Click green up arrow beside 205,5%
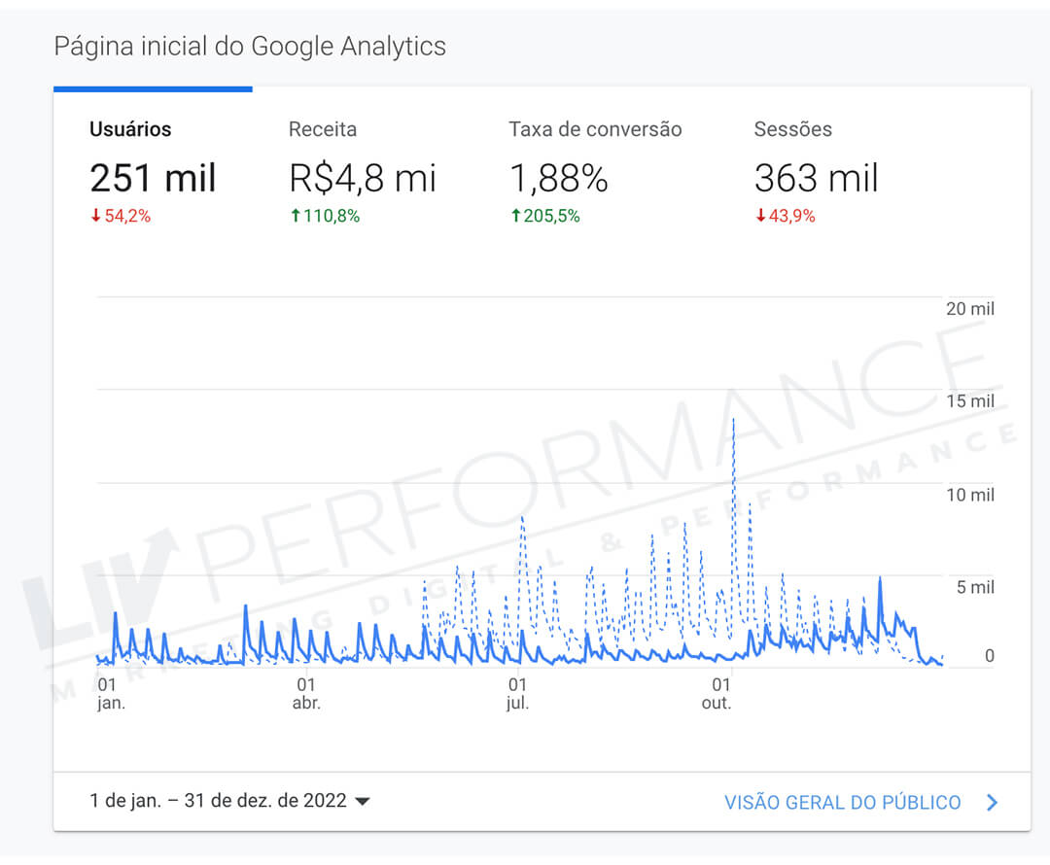 pyautogui.click(x=515, y=217)
